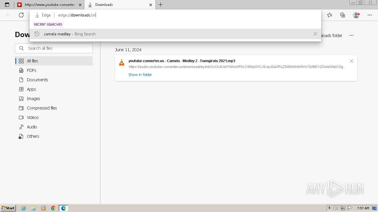Click the VLC cone file icon
Viewport: 378px width, 212px height.
point(122,62)
